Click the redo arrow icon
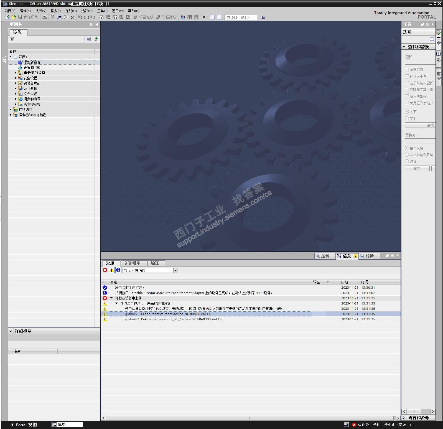This screenshot has height=429, width=443. (x=90, y=17)
